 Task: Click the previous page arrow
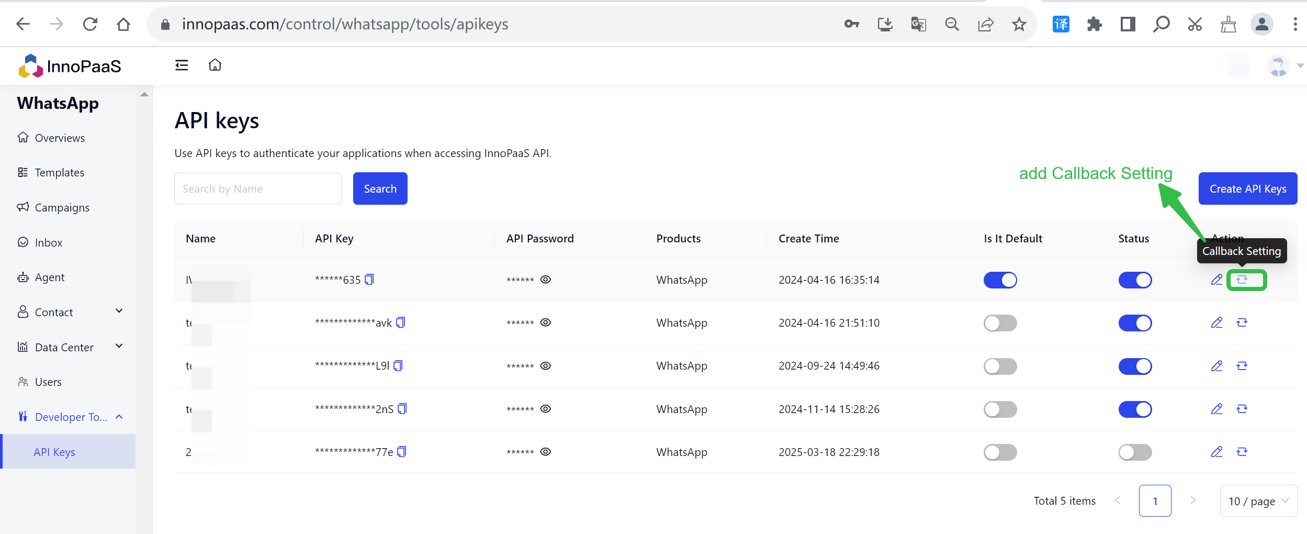(x=1118, y=500)
